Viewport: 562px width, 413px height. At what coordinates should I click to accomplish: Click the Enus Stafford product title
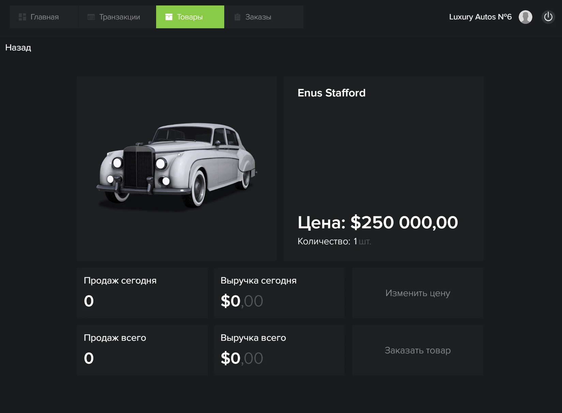(331, 93)
